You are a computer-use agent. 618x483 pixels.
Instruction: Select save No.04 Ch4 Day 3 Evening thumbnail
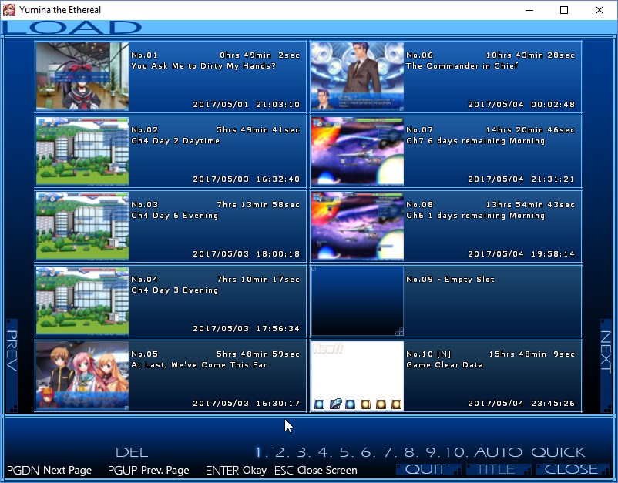(x=82, y=300)
